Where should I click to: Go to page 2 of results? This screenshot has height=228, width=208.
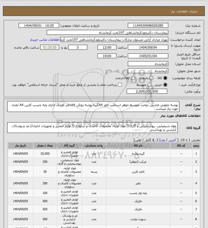pos(157,140)
